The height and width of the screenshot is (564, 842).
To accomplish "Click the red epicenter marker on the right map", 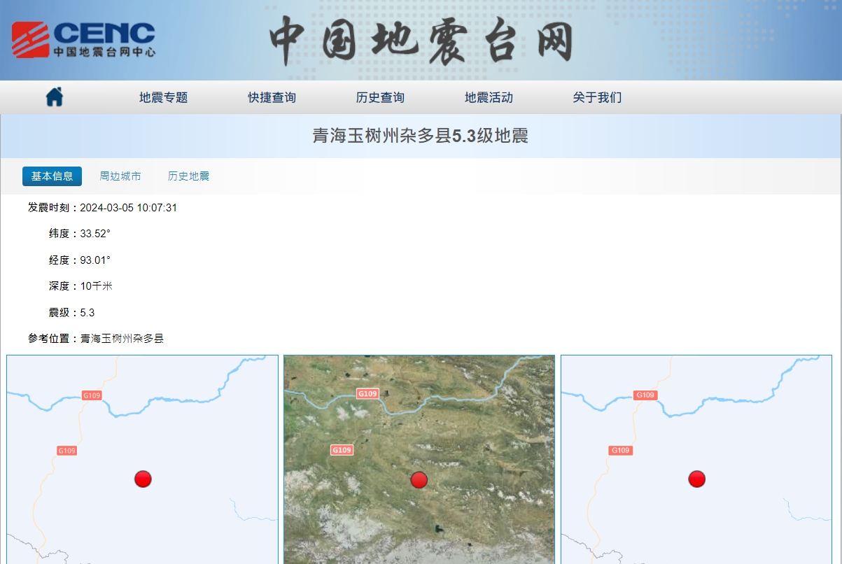I will (696, 479).
